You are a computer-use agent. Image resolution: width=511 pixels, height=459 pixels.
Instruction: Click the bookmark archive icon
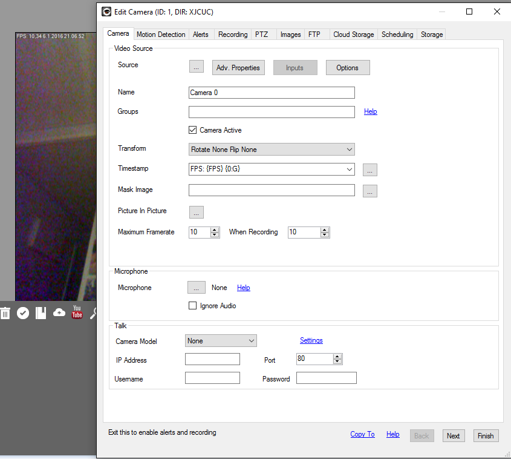pyautogui.click(x=41, y=313)
